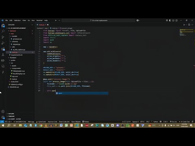This screenshot has height=146, width=195.
Task: Toggle the bottom panel
Action: 173,20
